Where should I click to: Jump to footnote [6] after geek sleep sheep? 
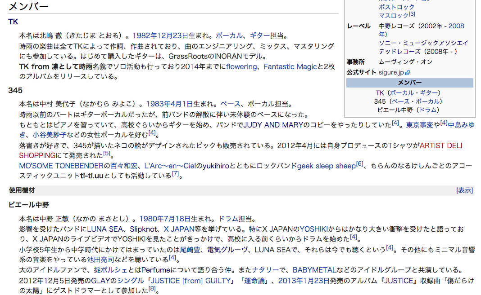click(359, 164)
